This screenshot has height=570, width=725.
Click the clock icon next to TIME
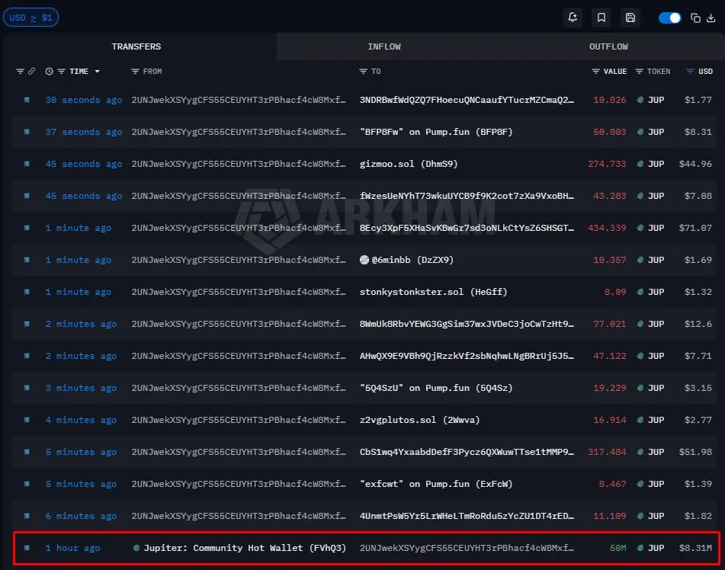(x=49, y=71)
